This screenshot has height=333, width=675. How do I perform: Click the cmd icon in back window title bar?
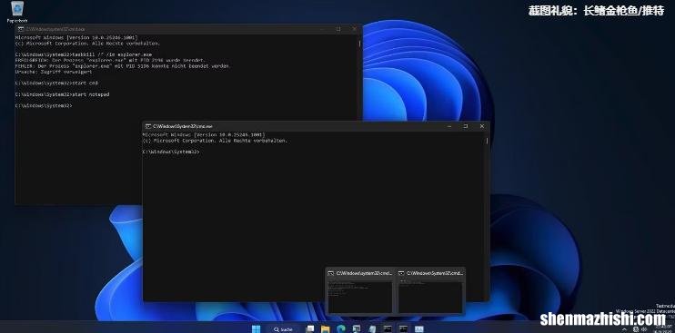point(20,29)
